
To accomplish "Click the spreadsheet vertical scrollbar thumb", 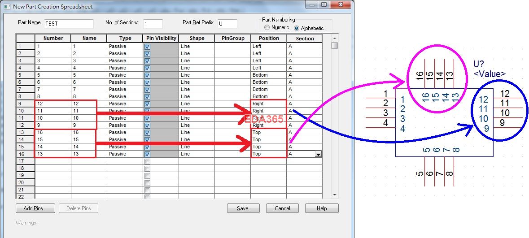I will [335, 46].
